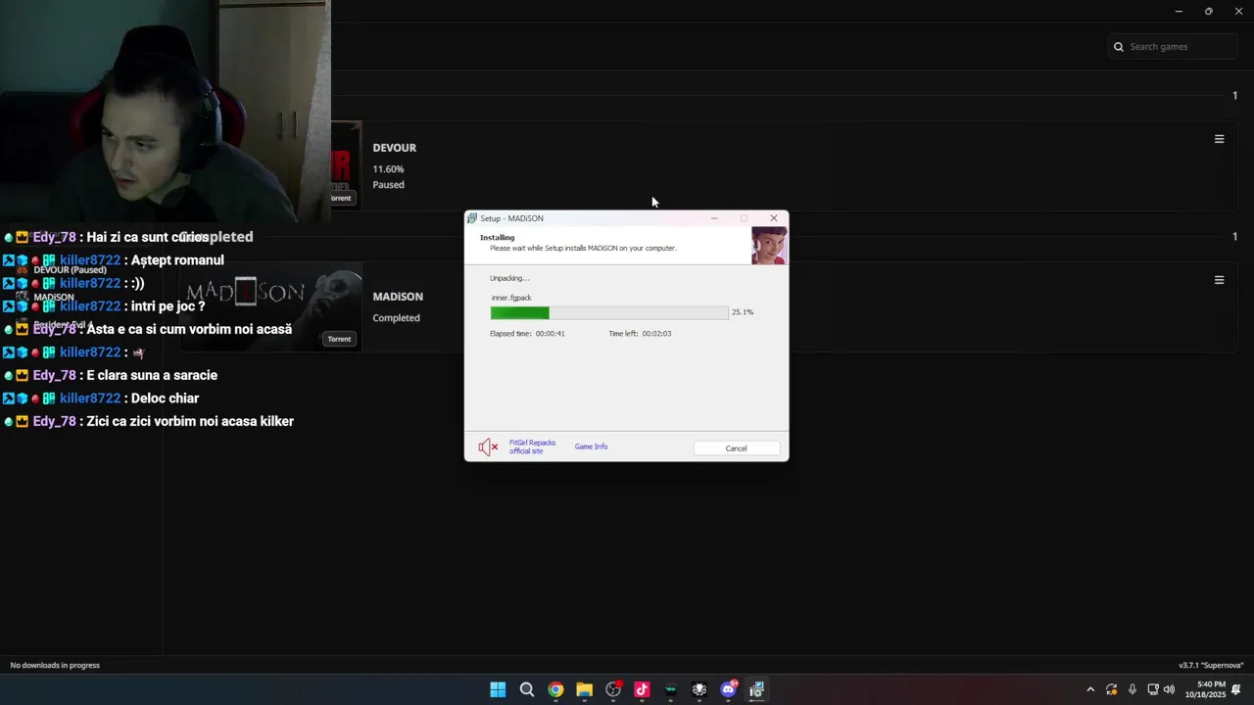Click the sync/update tray icon

(x=1111, y=689)
